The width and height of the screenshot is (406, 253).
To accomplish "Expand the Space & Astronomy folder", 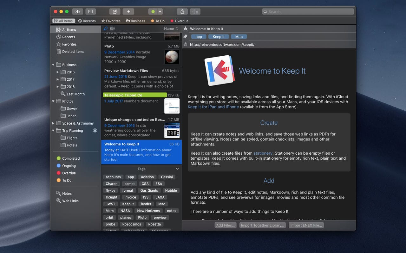I will tap(53, 123).
